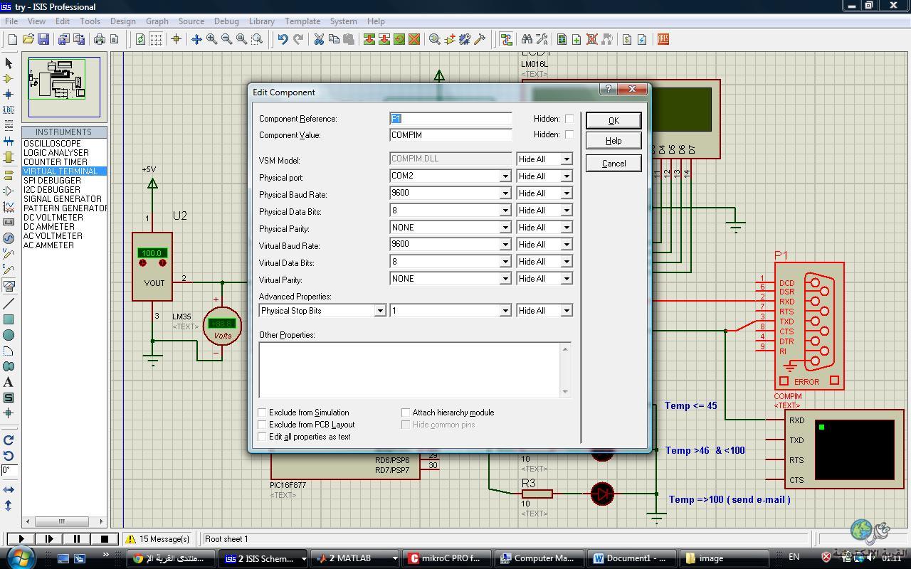Cut selection with the scissors icon
This screenshot has width=911, height=569.
(x=319, y=40)
